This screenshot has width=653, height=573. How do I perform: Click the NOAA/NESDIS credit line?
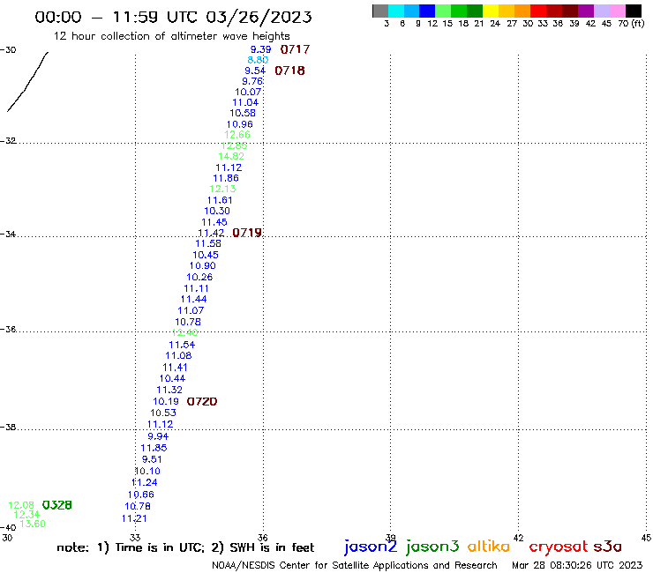point(355,565)
